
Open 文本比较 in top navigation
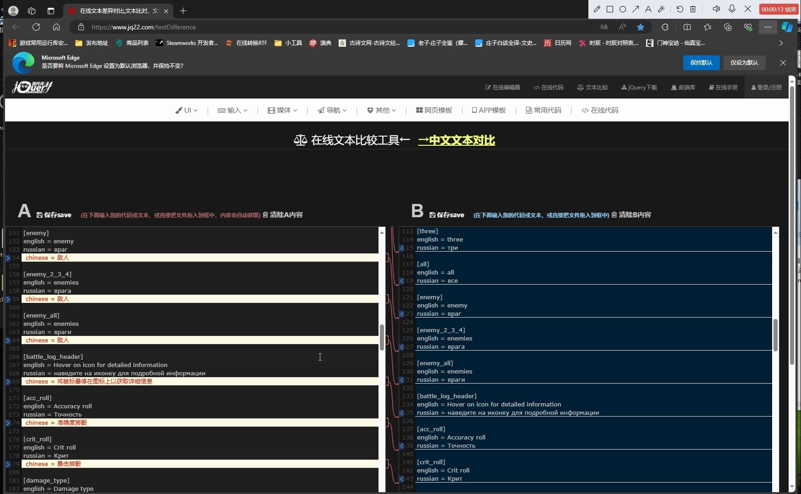click(x=593, y=88)
